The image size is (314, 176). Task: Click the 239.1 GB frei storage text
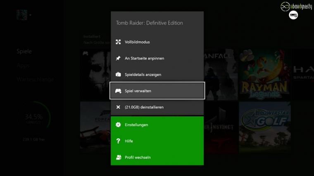pyautogui.click(x=33, y=139)
